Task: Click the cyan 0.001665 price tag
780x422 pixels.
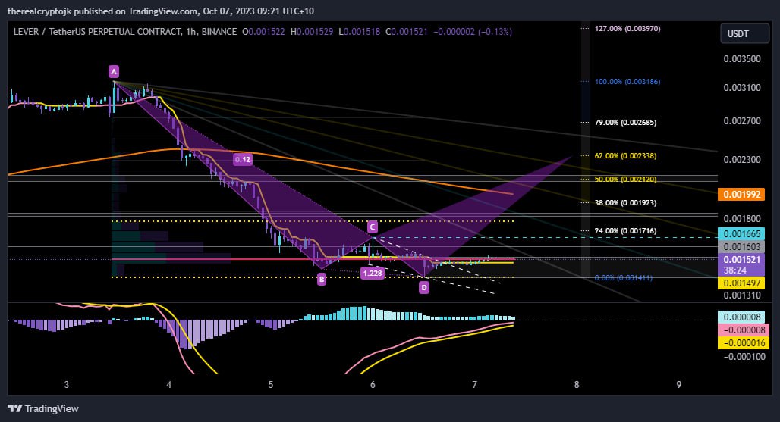Action: (741, 234)
